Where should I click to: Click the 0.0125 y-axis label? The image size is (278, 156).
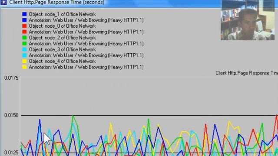click(x=11, y=153)
